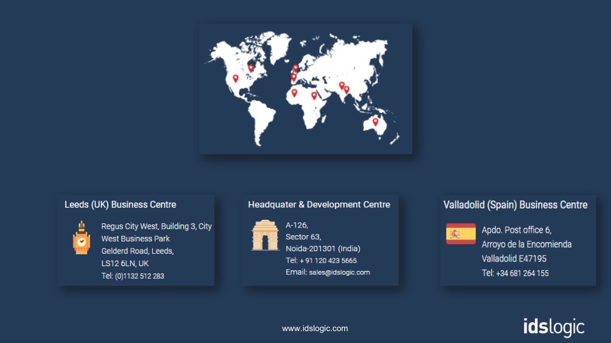Click the map pin near the Great Lakes
The image size is (611, 343).
click(x=251, y=68)
